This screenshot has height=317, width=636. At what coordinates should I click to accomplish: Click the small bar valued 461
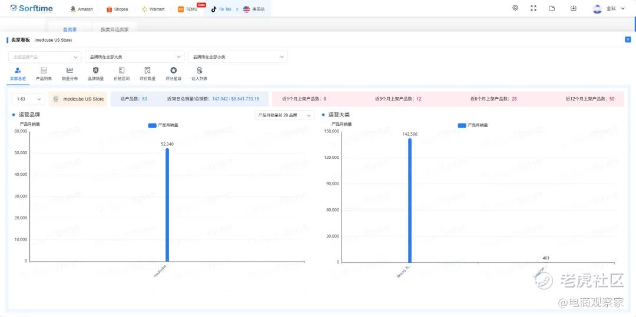tap(546, 262)
